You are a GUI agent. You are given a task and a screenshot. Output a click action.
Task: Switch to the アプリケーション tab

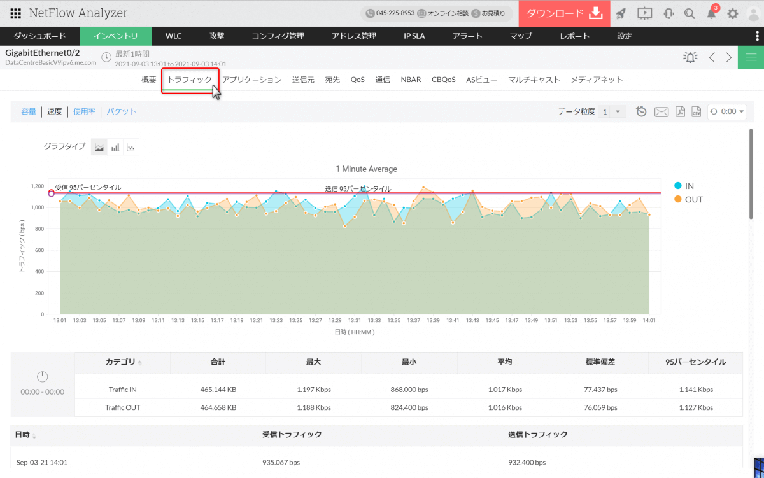[x=251, y=80]
